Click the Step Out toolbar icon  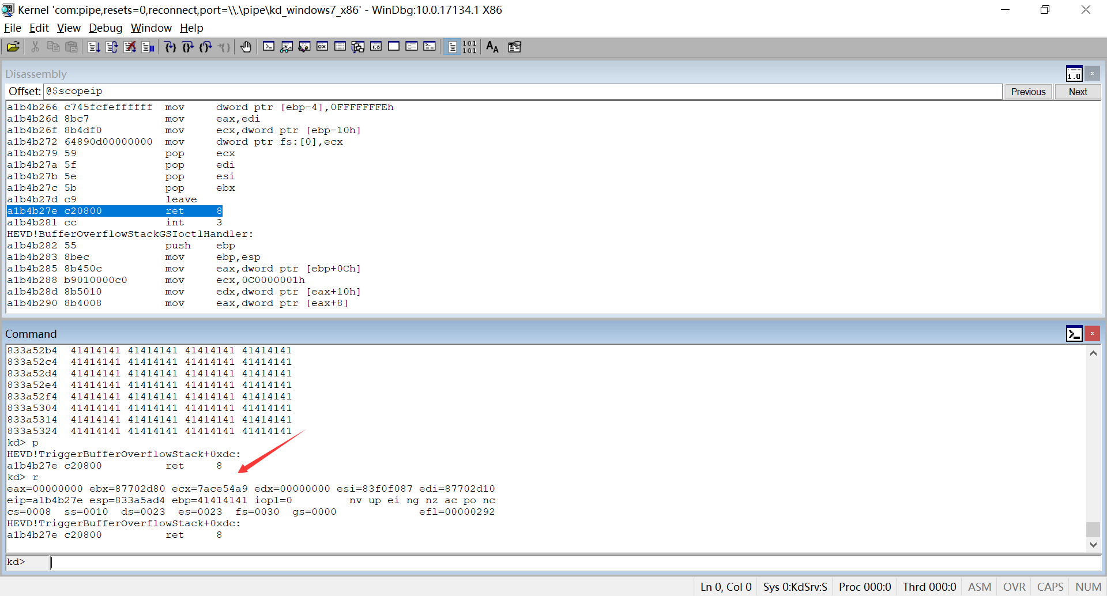pyautogui.click(x=206, y=47)
